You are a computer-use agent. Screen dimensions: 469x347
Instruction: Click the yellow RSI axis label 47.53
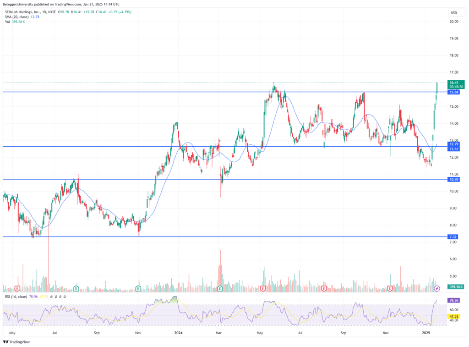[454, 316]
